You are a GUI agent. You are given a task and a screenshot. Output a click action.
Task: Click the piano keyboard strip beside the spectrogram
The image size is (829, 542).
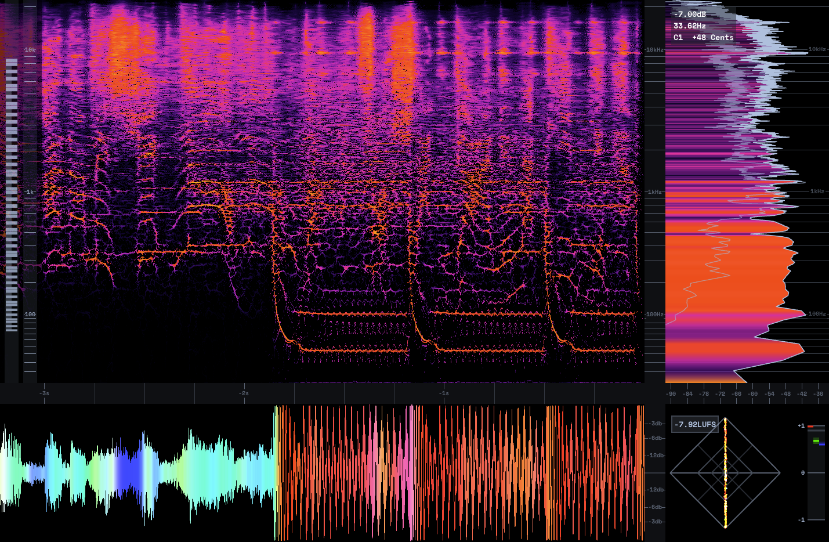coord(12,194)
